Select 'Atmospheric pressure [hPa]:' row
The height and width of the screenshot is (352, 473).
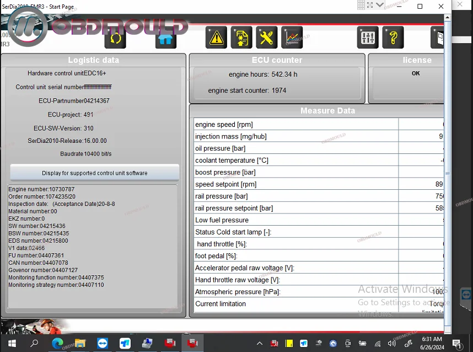319,292
